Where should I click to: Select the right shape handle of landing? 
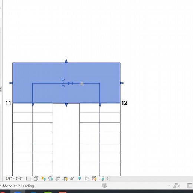(x=122, y=83)
